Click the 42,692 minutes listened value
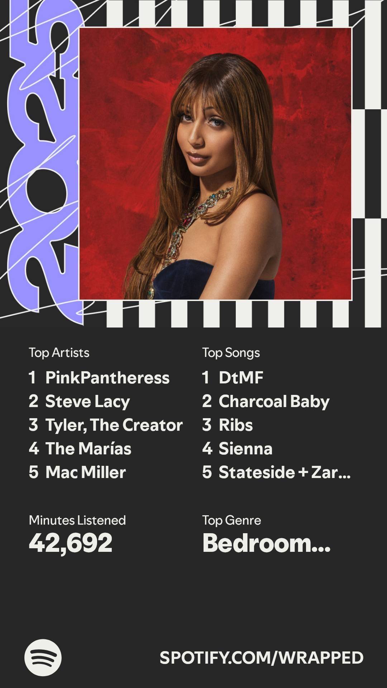 coord(71,543)
